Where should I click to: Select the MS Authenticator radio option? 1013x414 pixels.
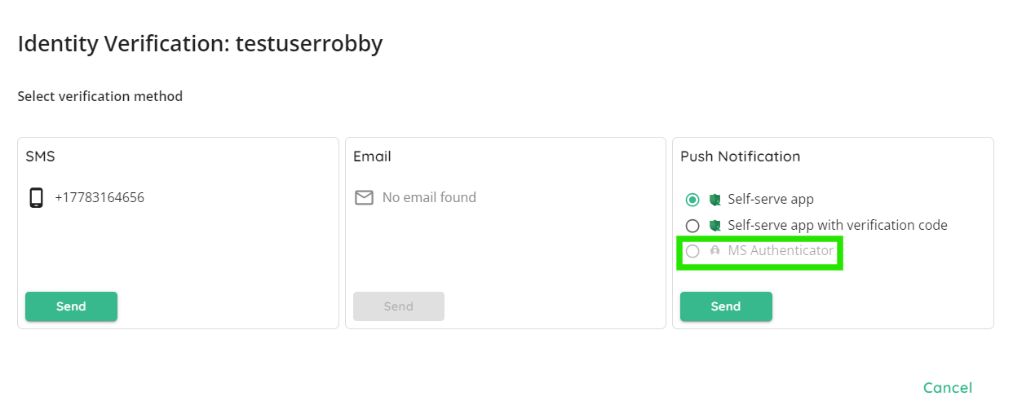[692, 251]
